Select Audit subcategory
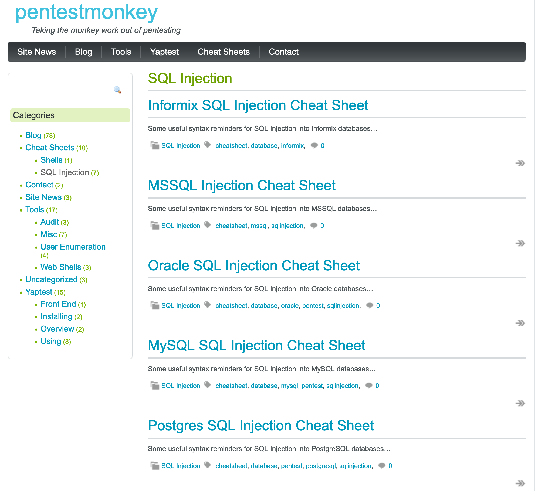The image size is (535, 491). [x=50, y=222]
